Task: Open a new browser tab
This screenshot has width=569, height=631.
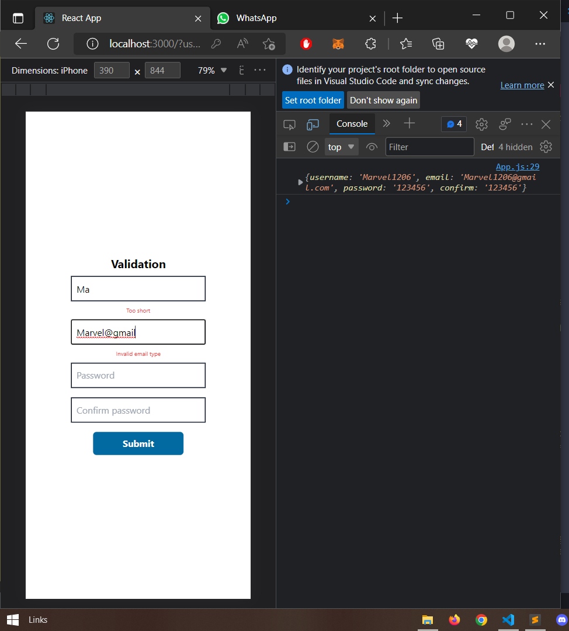Action: coord(397,18)
